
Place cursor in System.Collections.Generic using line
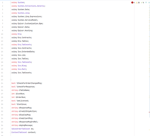[x=28, y=6]
